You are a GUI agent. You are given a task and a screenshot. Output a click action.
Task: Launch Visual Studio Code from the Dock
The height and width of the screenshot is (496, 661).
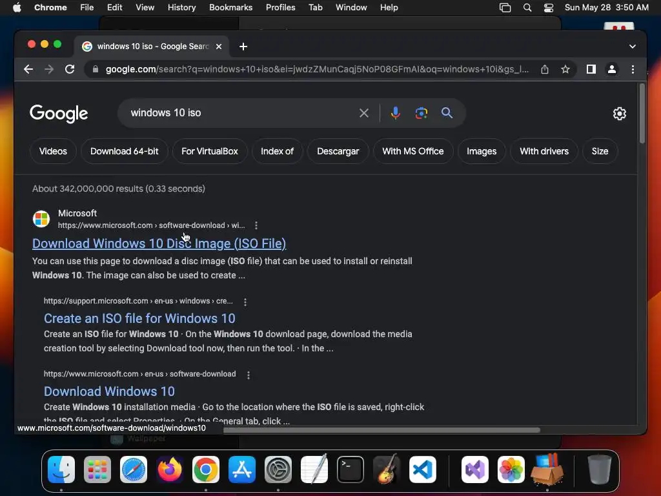422,470
